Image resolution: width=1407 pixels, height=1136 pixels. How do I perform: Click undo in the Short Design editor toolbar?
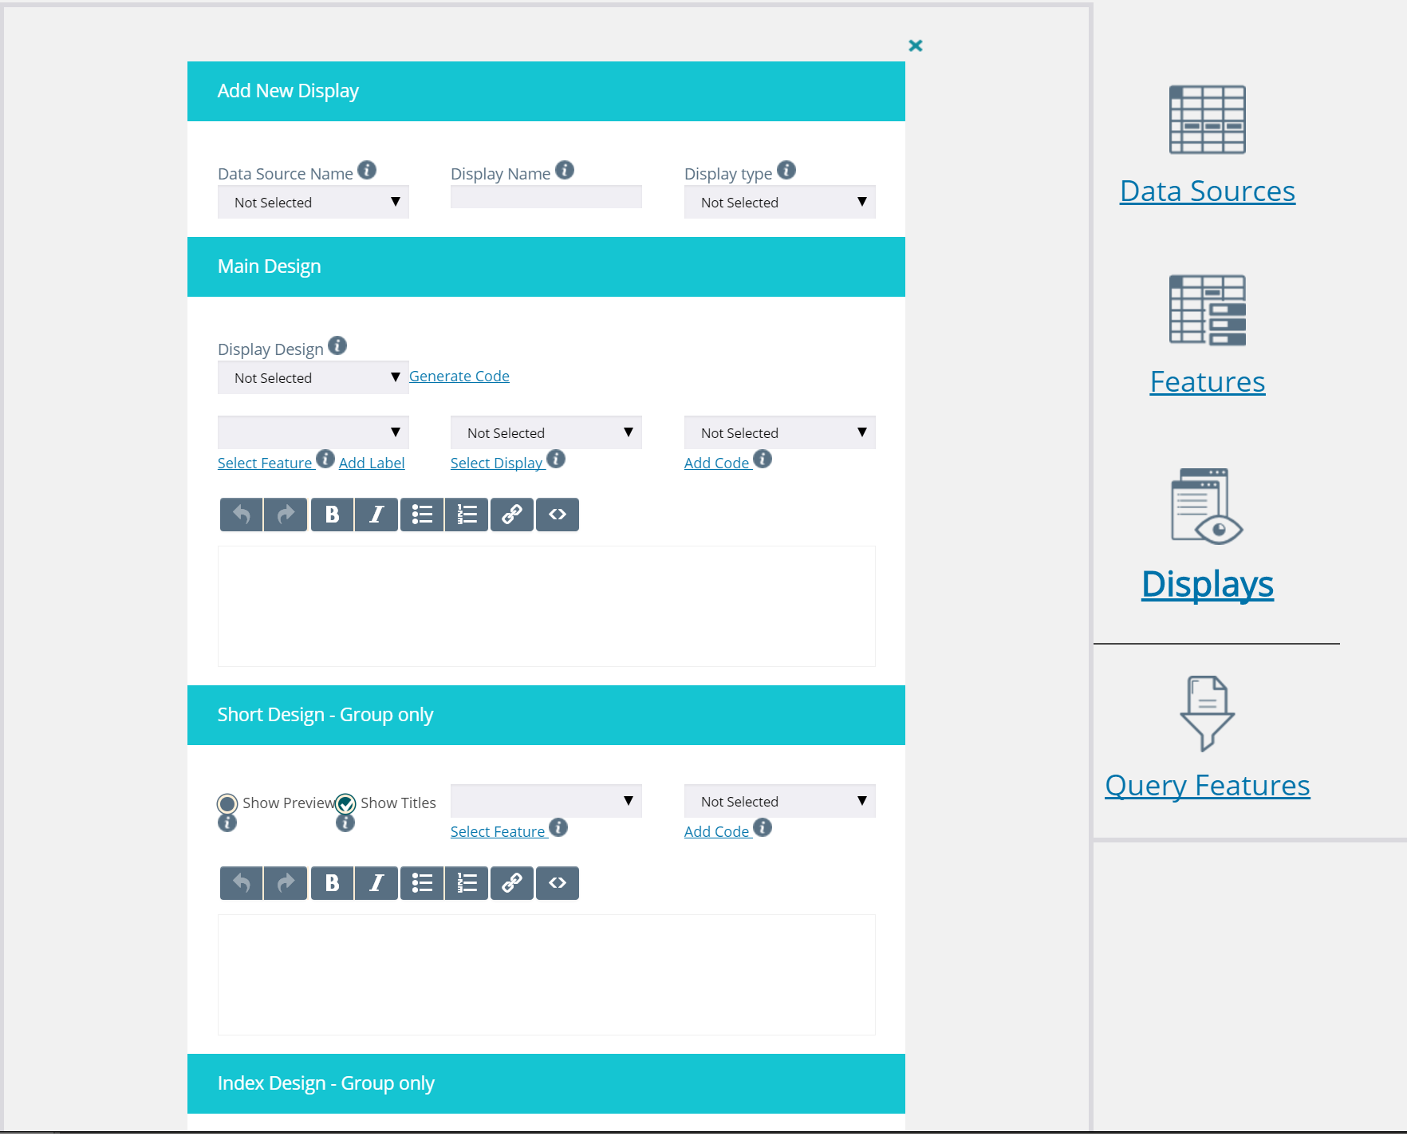(x=242, y=883)
